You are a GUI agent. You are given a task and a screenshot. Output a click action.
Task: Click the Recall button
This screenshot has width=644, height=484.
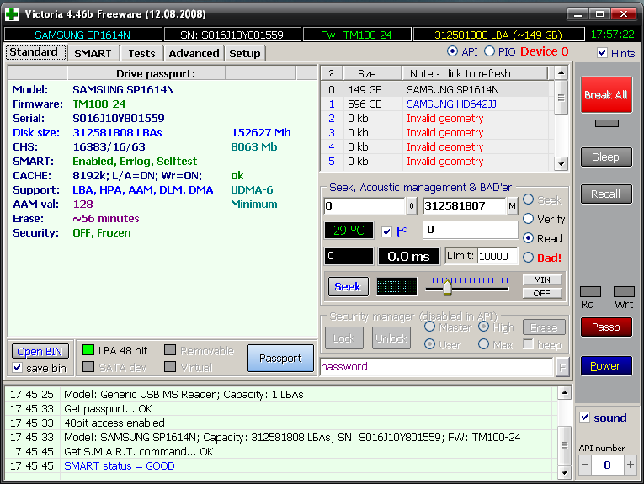pyautogui.click(x=606, y=194)
